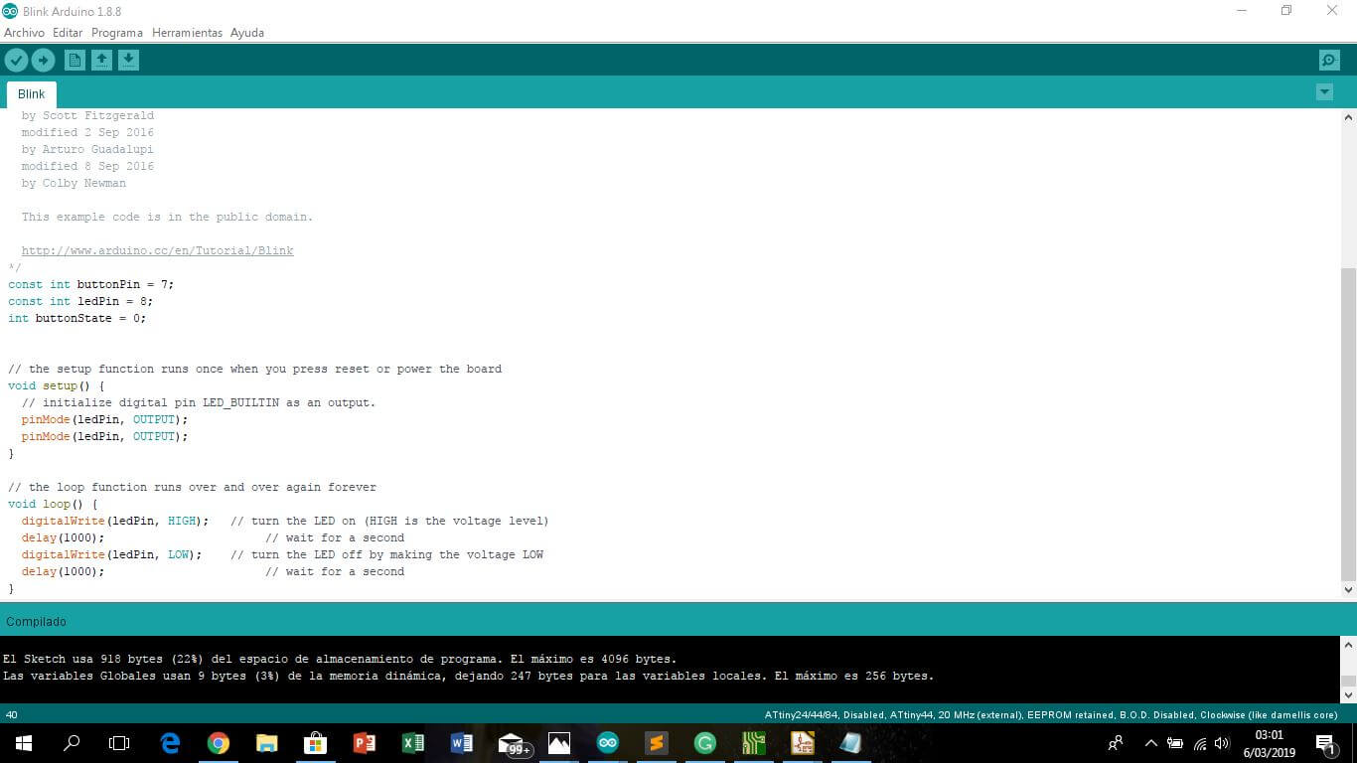This screenshot has width=1357, height=763.
Task: Open the Archivo menu
Action: pyautogui.click(x=25, y=33)
